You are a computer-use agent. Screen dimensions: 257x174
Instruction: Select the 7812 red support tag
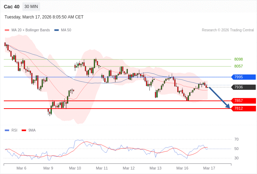pos(243,109)
